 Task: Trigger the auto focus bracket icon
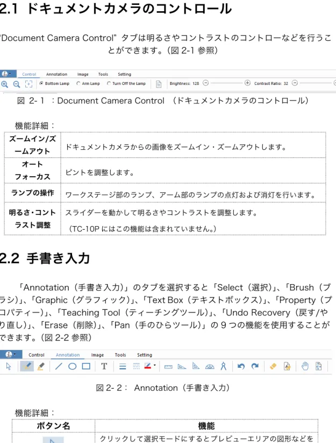[x=28, y=84]
